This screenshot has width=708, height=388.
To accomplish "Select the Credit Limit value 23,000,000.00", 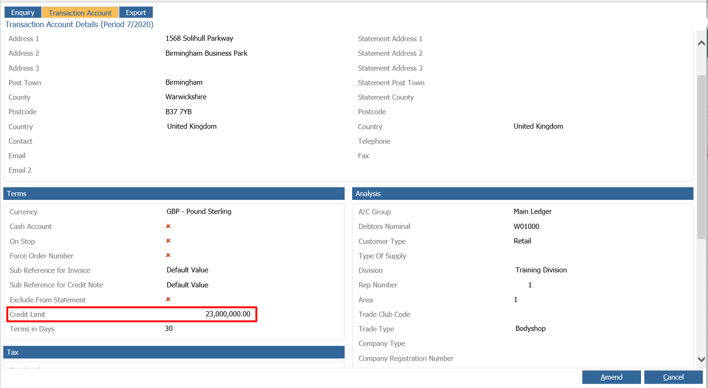I will click(x=228, y=314).
